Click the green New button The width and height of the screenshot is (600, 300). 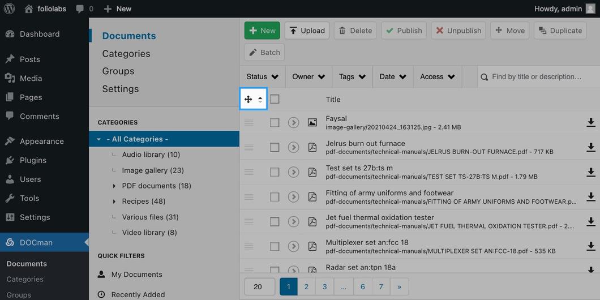pos(262,31)
